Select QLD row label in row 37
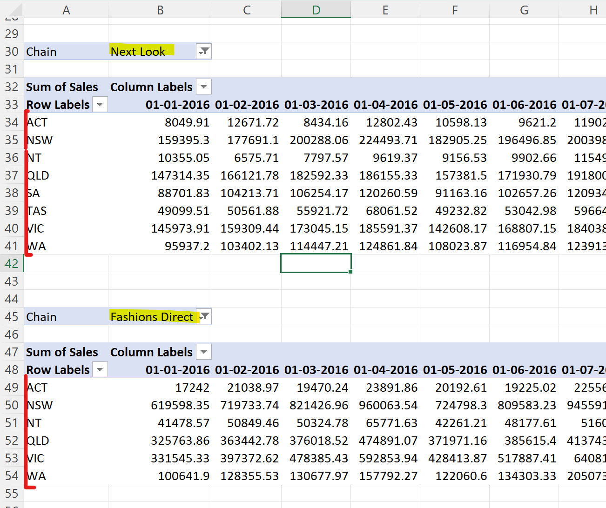This screenshot has height=508, width=606. tap(66, 175)
